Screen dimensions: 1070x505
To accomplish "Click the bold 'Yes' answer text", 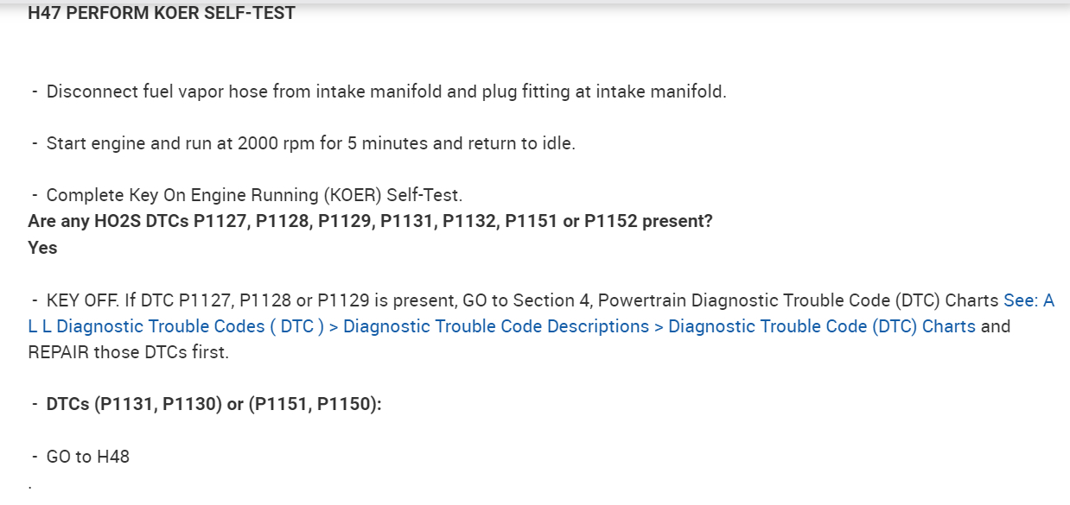I will pos(42,248).
